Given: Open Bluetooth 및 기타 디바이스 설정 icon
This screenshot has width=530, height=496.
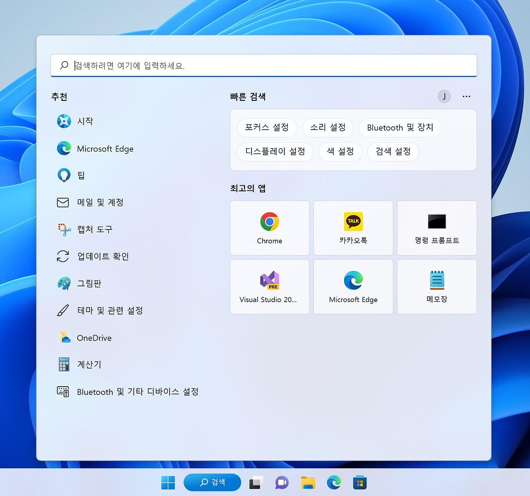Looking at the screenshot, I should click(x=63, y=392).
